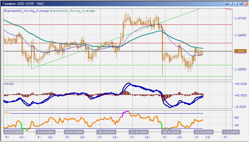Image resolution: width=249 pixels, height=142 pixels.
Task: Click the MACD indicator panel label
Action: click(9, 83)
